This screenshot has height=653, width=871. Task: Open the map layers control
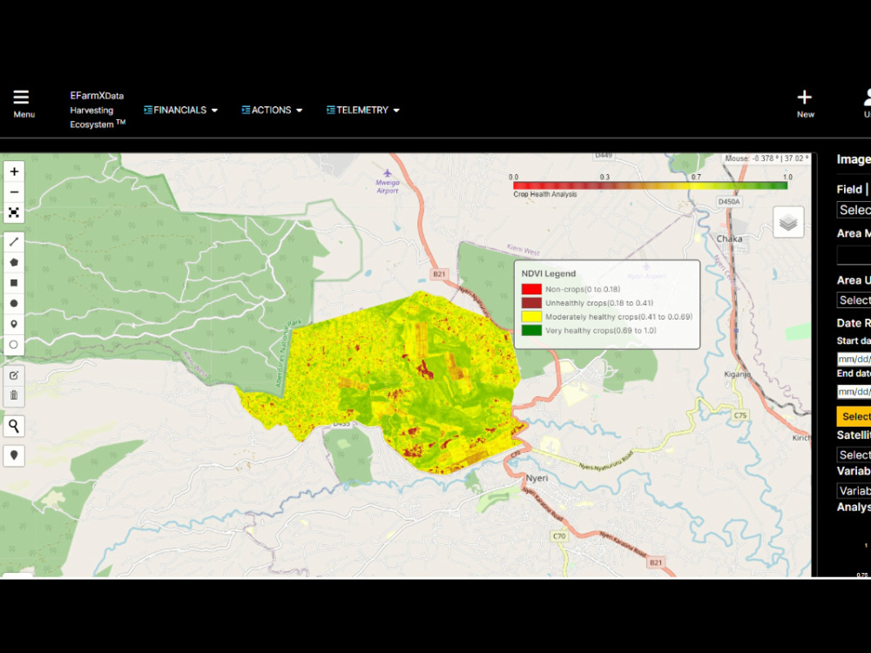pyautogui.click(x=788, y=222)
